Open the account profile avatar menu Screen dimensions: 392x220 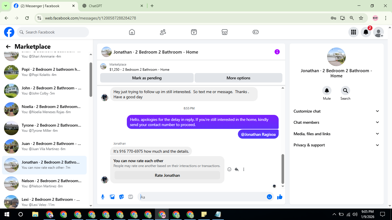click(x=379, y=32)
